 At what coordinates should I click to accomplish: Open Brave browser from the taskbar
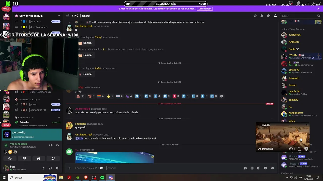[x=86, y=178]
